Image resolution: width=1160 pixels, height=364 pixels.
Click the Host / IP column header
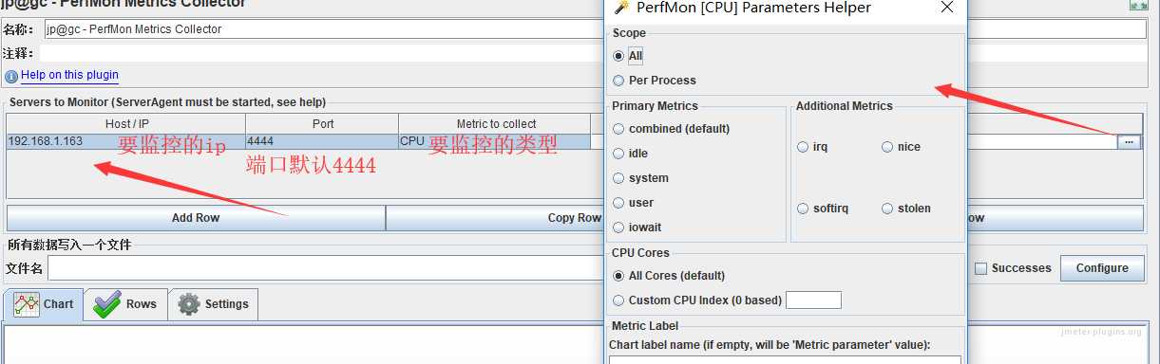(x=125, y=124)
